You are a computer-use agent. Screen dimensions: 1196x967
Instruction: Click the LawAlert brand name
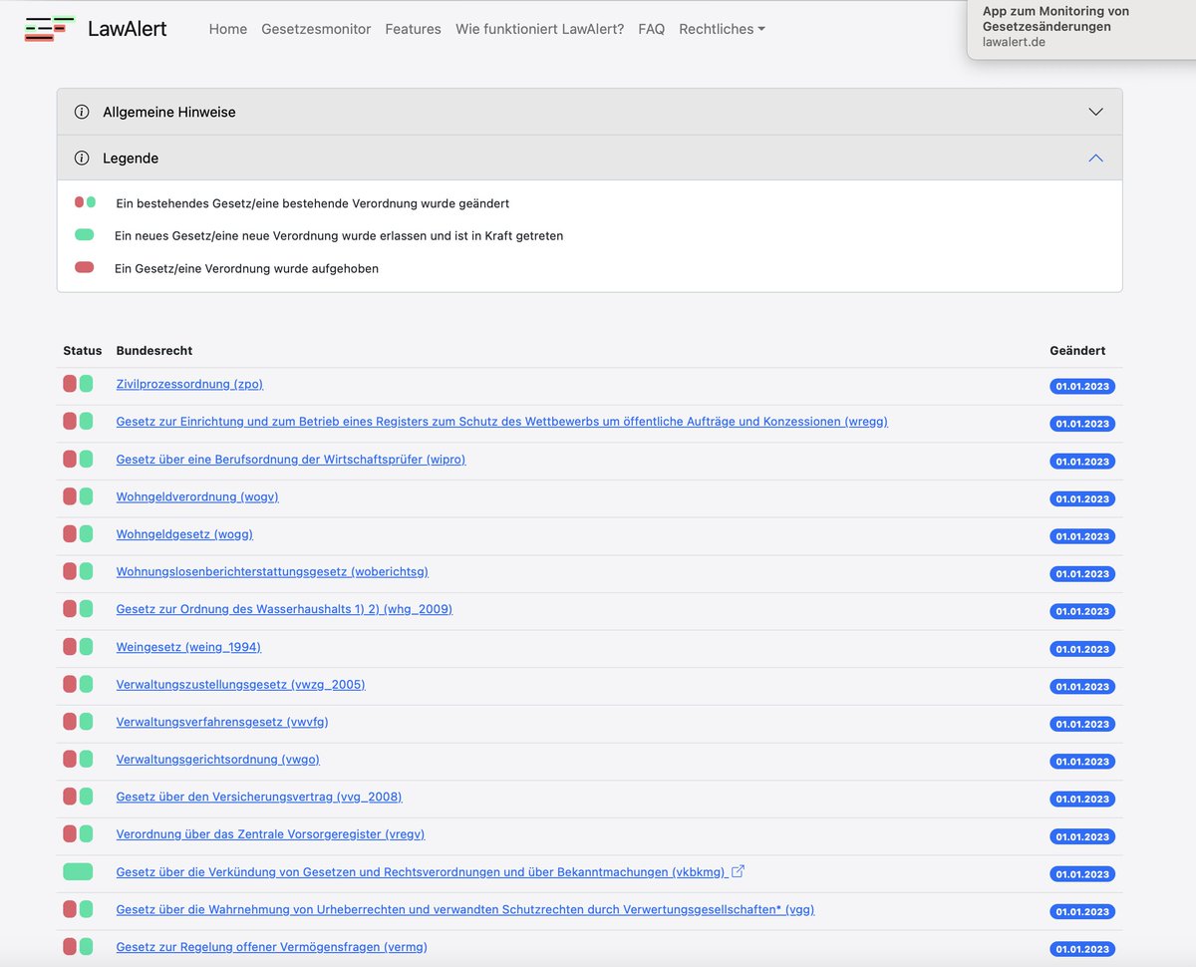pos(128,29)
